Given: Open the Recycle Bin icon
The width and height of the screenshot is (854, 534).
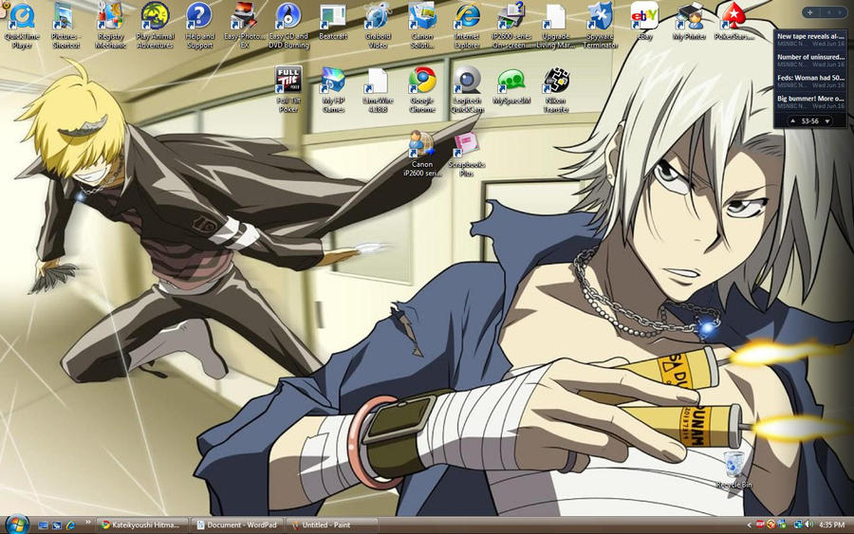Looking at the screenshot, I should coord(733,470).
